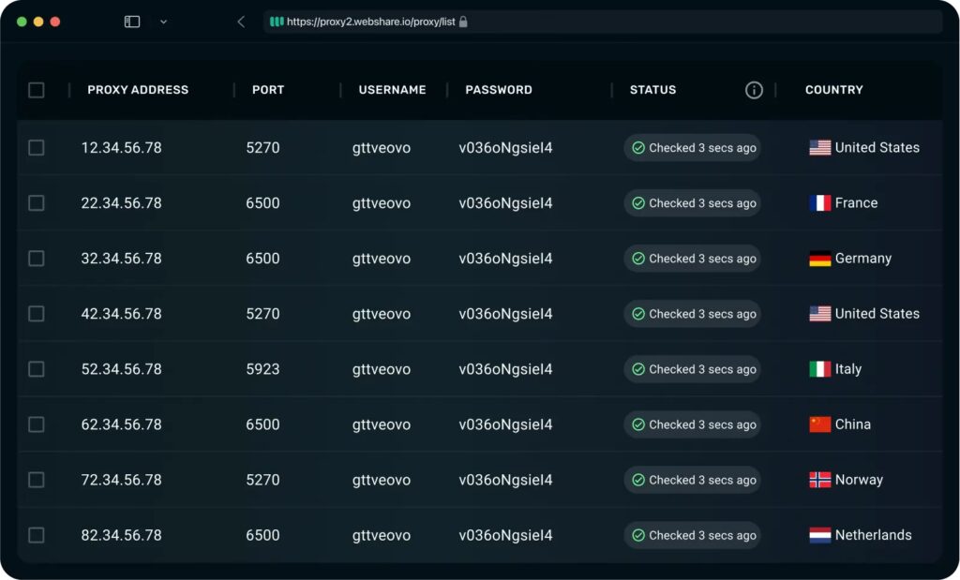Click the Italy row status badge

click(692, 369)
